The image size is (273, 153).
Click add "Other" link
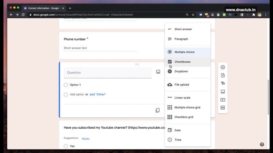click(x=98, y=94)
